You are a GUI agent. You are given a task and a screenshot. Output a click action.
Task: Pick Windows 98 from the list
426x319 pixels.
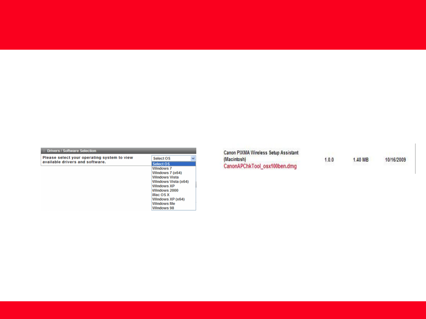(x=174, y=208)
